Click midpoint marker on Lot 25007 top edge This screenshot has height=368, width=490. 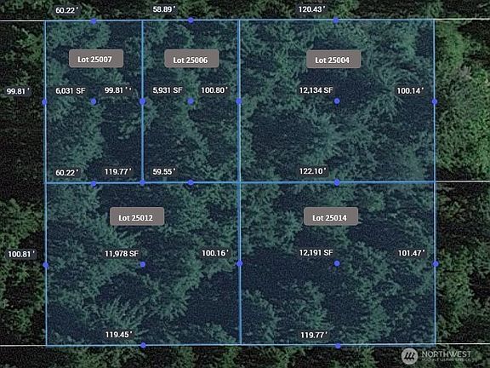click(x=94, y=21)
